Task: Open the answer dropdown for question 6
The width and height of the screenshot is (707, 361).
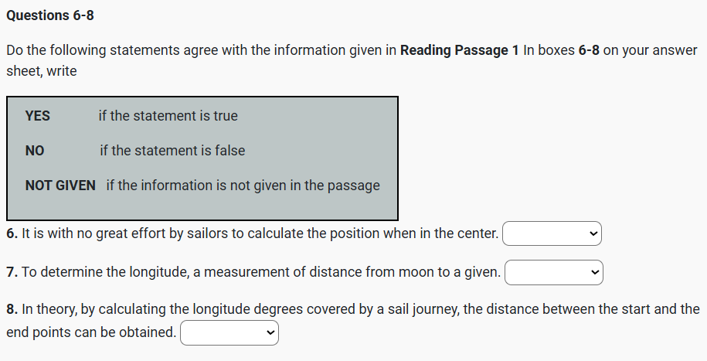Action: [x=552, y=233]
